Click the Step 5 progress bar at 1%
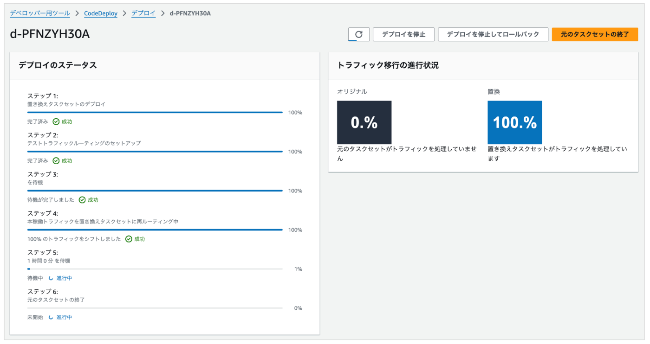 click(155, 269)
